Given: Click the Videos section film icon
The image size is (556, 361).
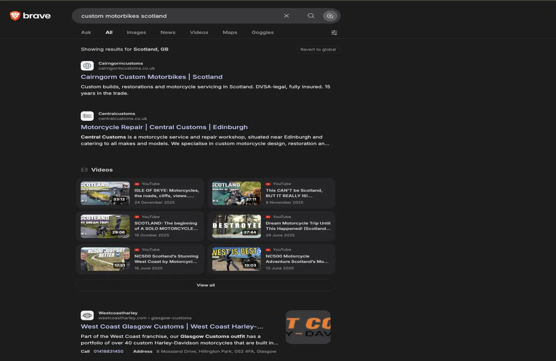Looking at the screenshot, I should (84, 170).
